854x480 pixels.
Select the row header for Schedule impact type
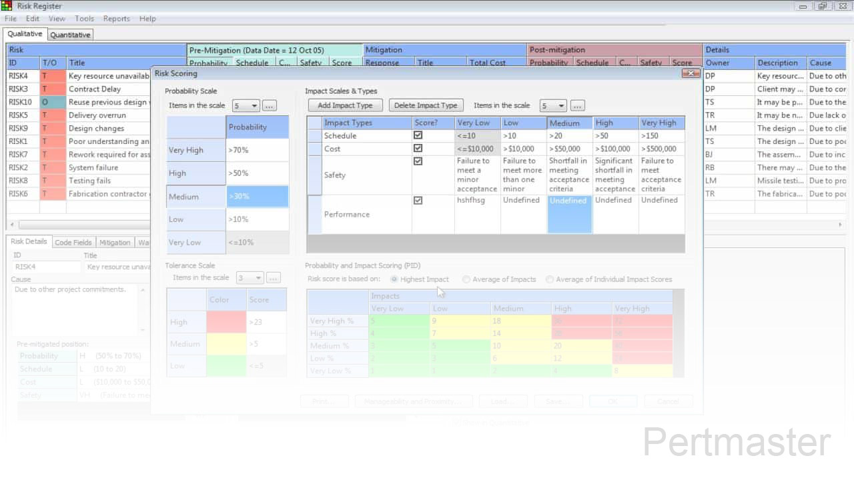[x=314, y=136]
